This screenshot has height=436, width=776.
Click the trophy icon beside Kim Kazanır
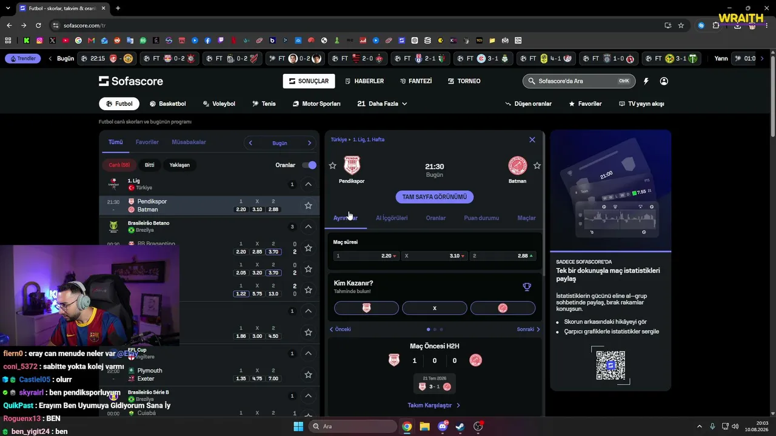pyautogui.click(x=527, y=286)
